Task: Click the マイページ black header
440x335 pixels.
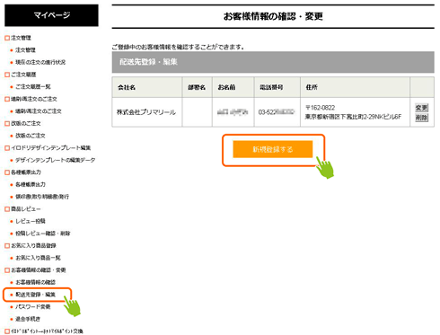Action: 51,15
